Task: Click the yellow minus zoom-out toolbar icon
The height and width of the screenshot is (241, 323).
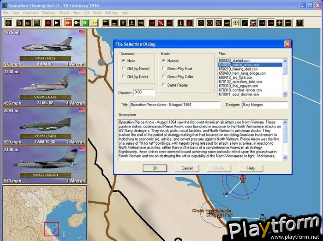Action: coord(288,23)
